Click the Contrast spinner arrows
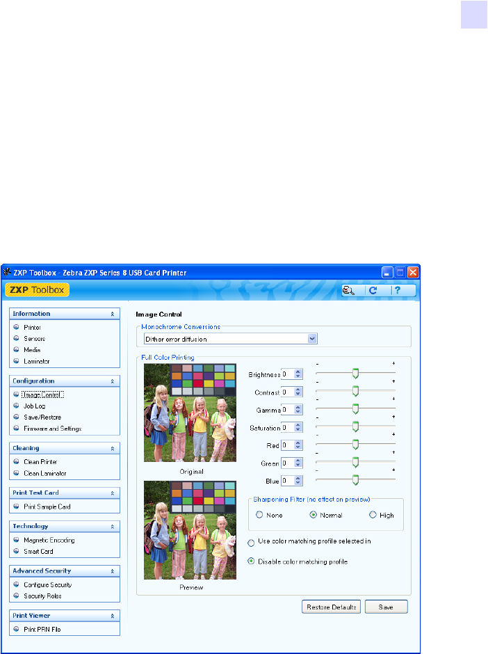 (298, 392)
